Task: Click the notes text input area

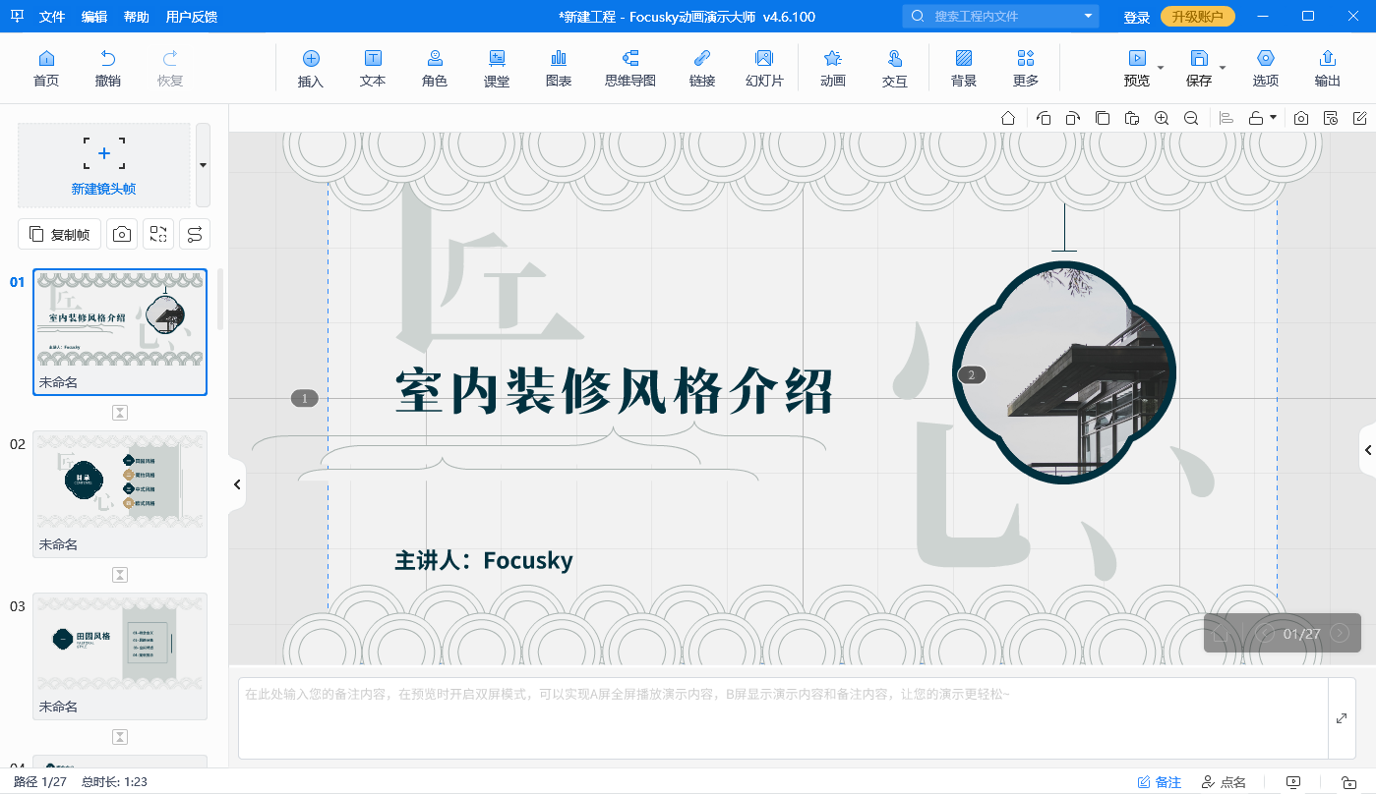Action: coord(783,717)
